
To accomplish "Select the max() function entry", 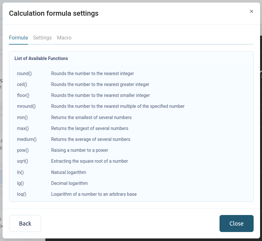I will coord(23,128).
